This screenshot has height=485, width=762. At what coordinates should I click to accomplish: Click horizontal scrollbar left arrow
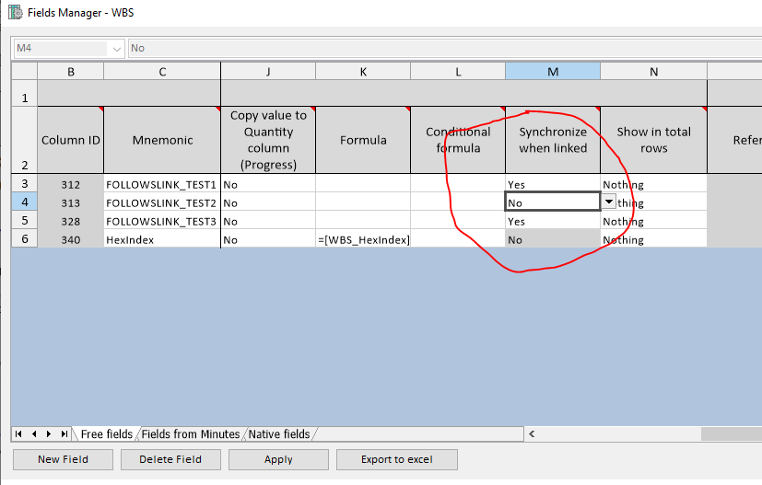pos(531,433)
